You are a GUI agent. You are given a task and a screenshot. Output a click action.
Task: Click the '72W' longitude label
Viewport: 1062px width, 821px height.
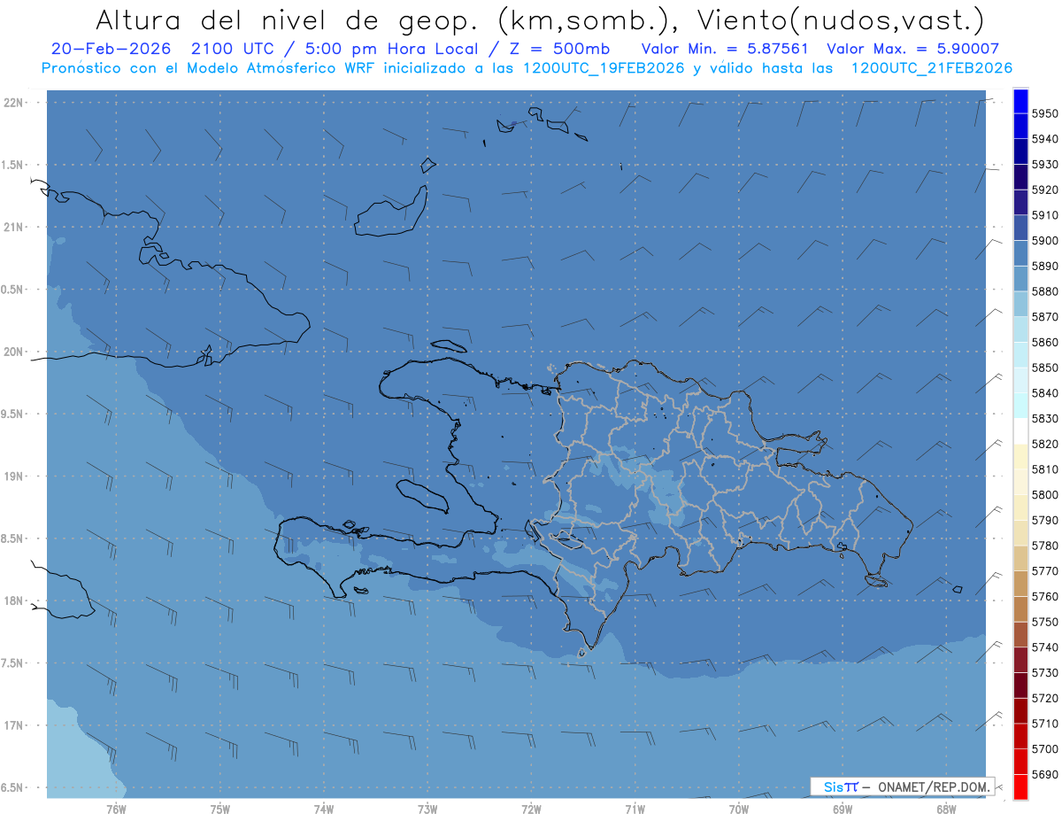click(x=531, y=809)
